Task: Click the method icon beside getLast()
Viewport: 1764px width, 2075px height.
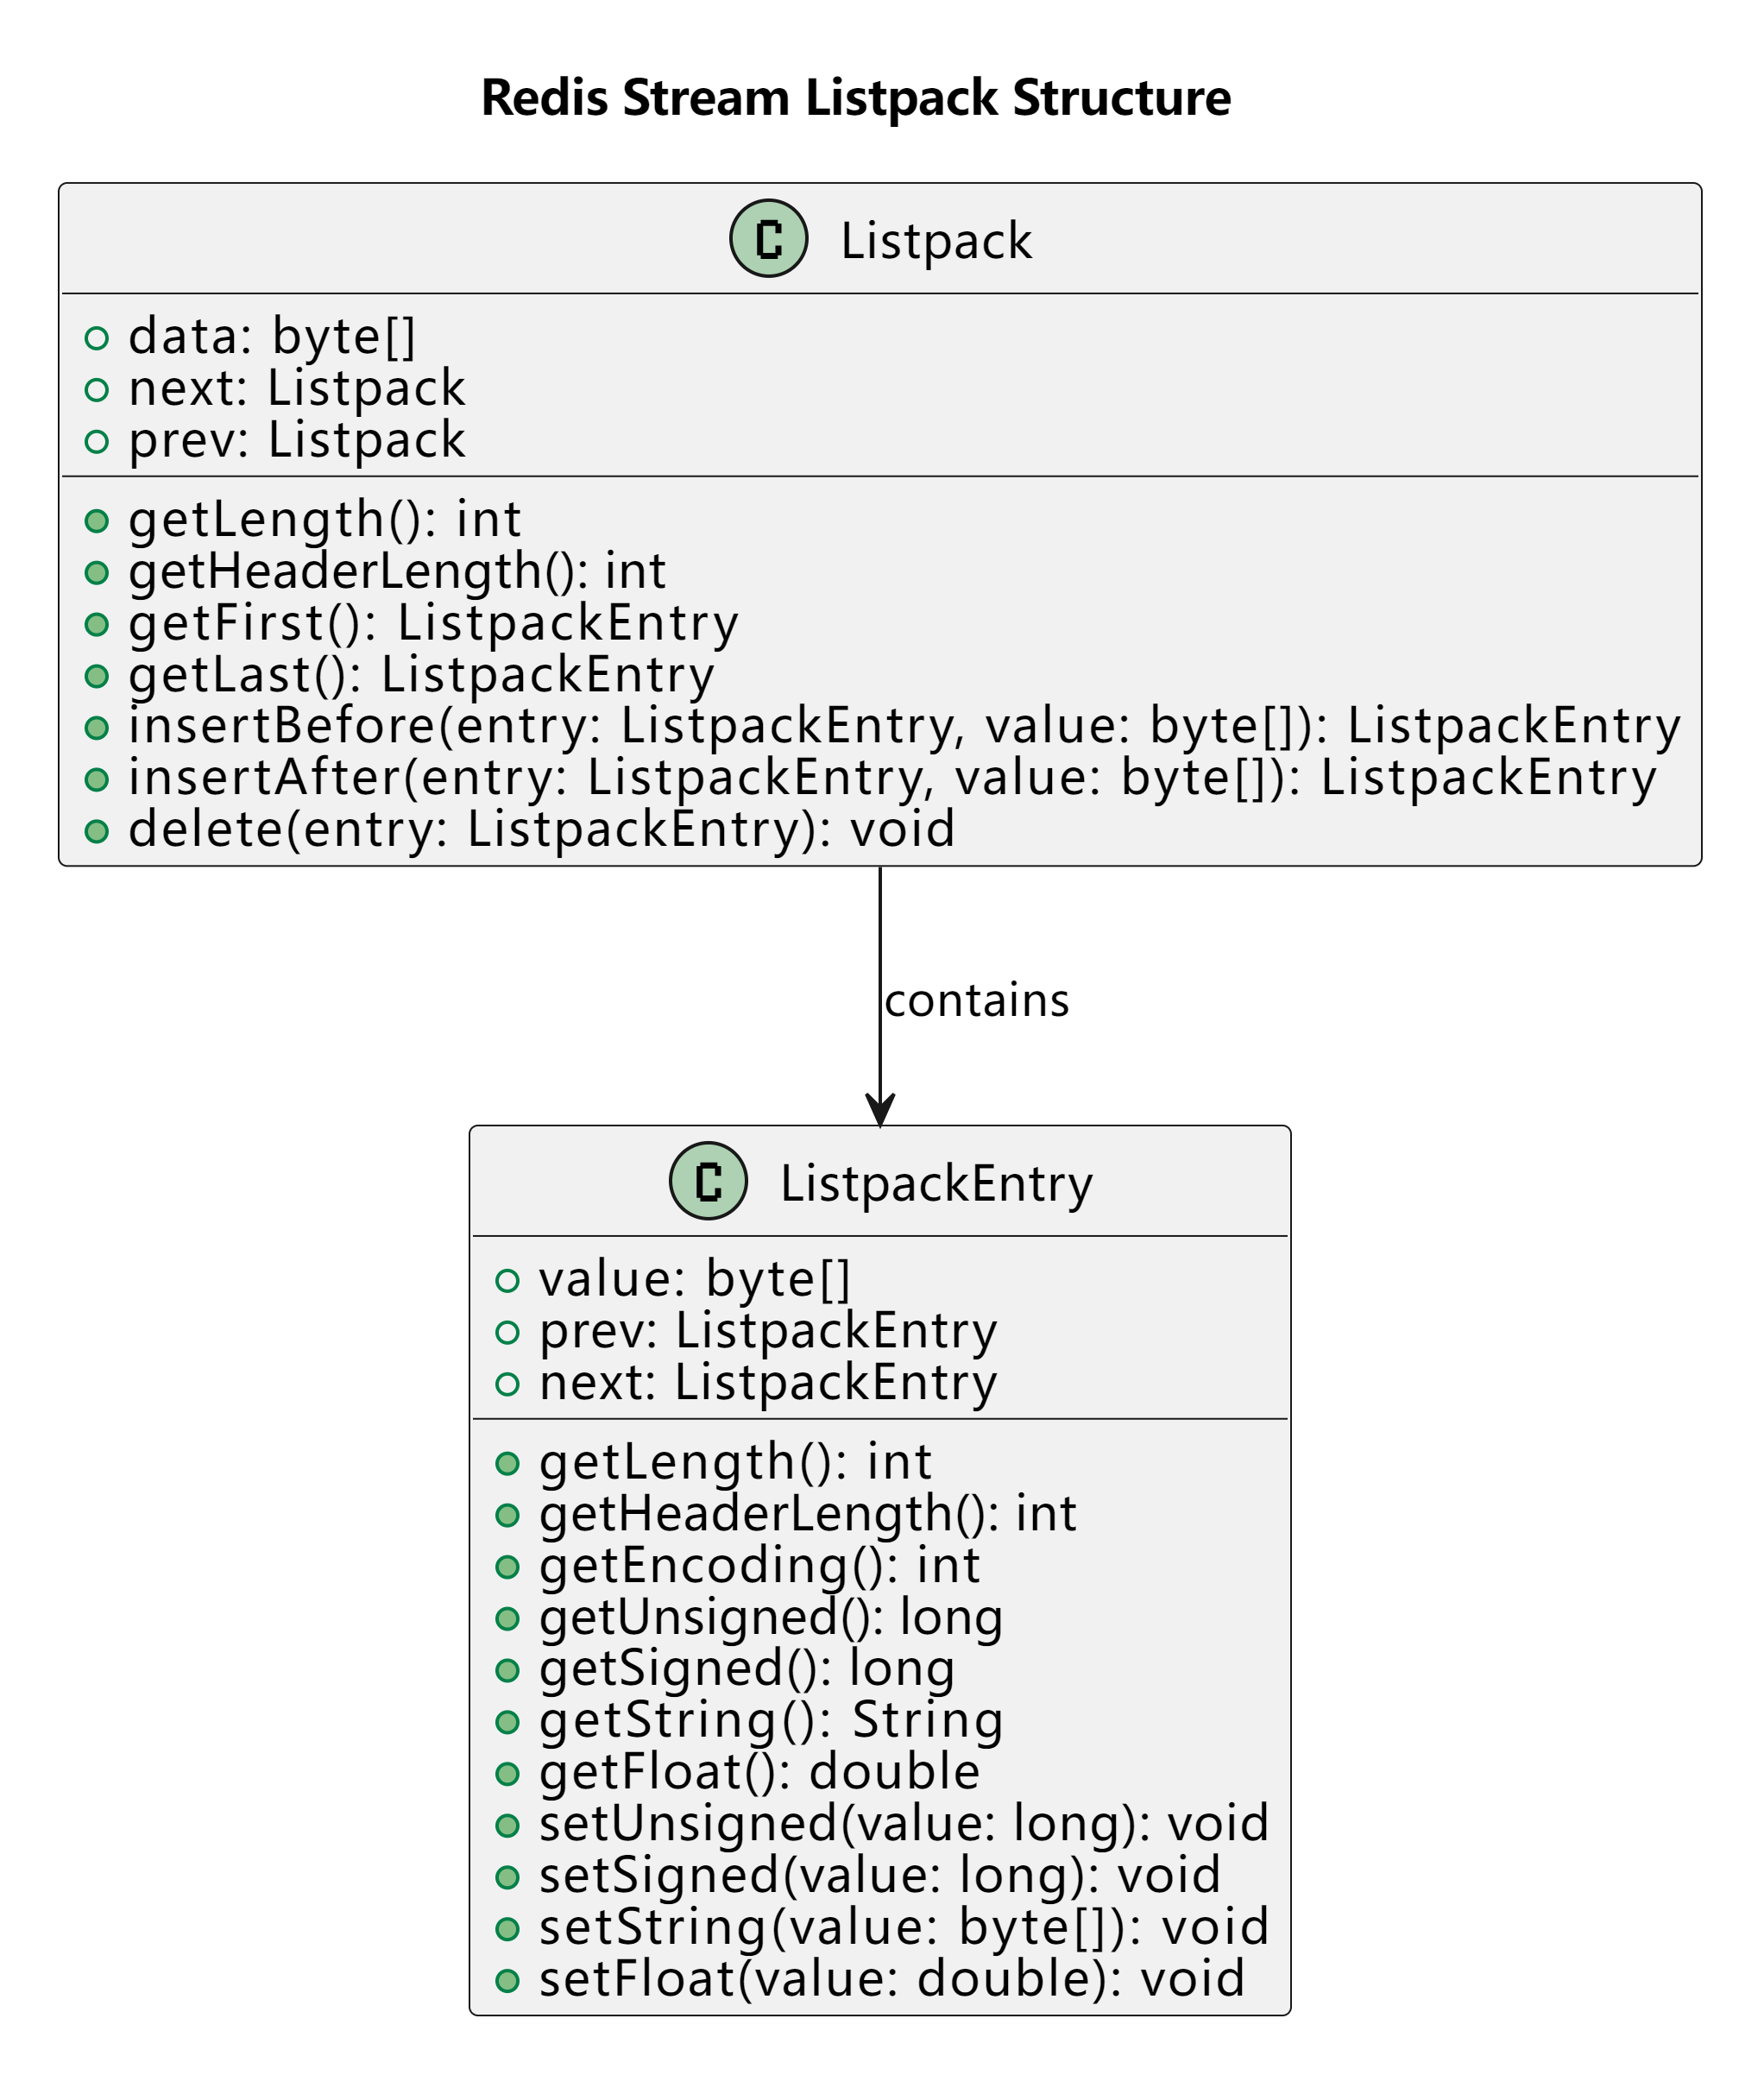Action: [x=97, y=676]
